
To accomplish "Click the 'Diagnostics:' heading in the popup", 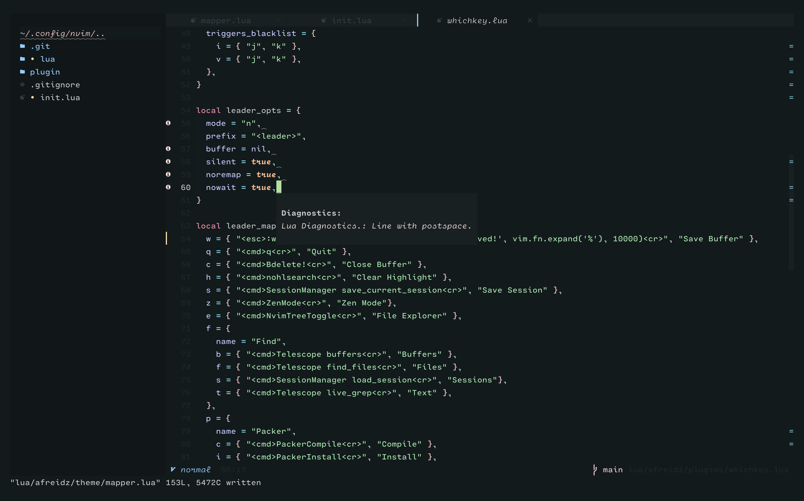I will point(311,213).
